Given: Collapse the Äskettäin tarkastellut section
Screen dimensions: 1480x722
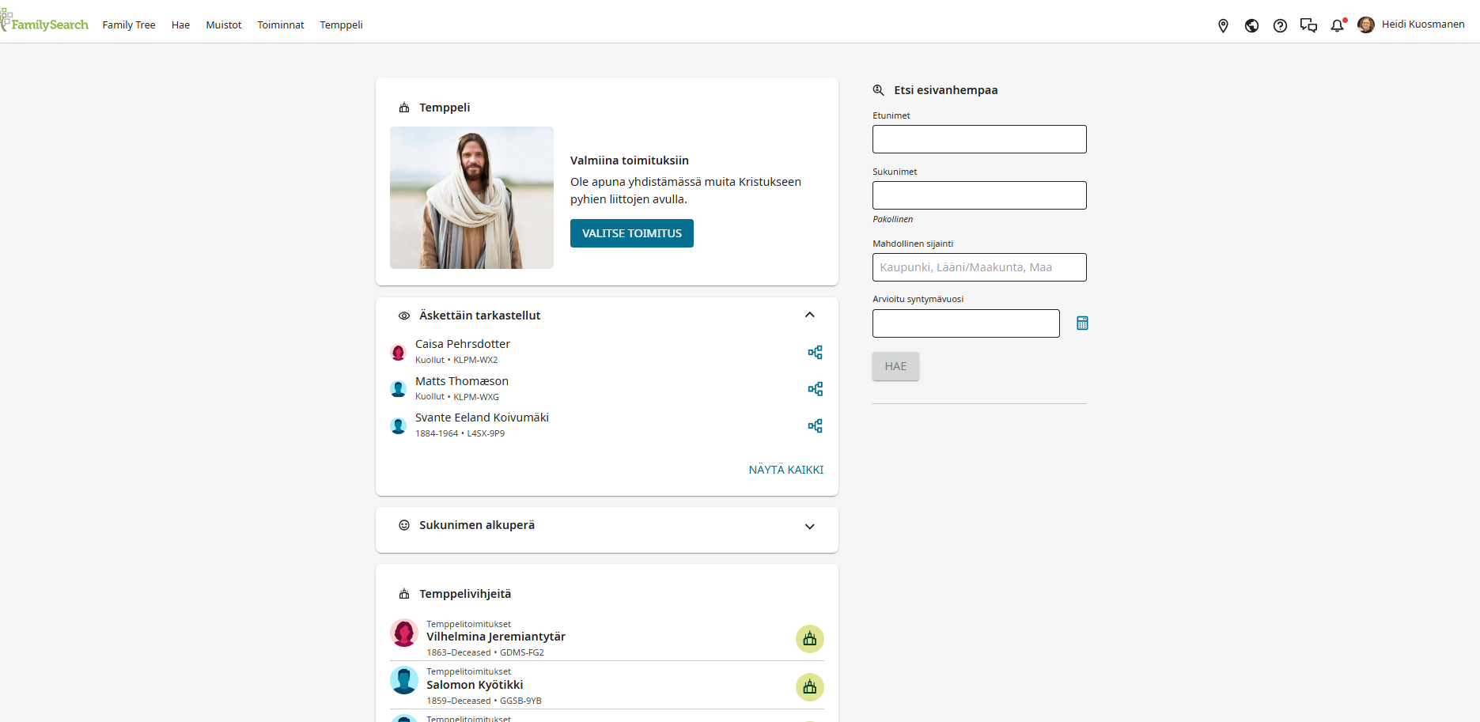Looking at the screenshot, I should (x=809, y=315).
